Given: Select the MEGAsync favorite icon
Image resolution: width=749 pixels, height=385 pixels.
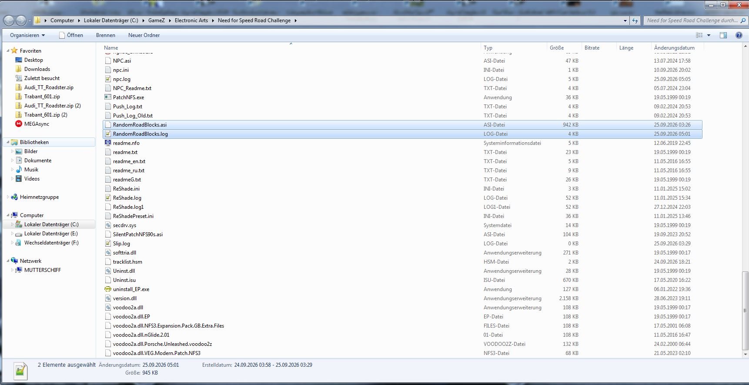Looking at the screenshot, I should [19, 124].
